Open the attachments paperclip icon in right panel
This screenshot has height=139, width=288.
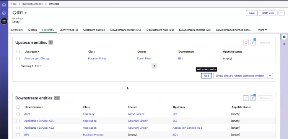[x=284, y=44]
